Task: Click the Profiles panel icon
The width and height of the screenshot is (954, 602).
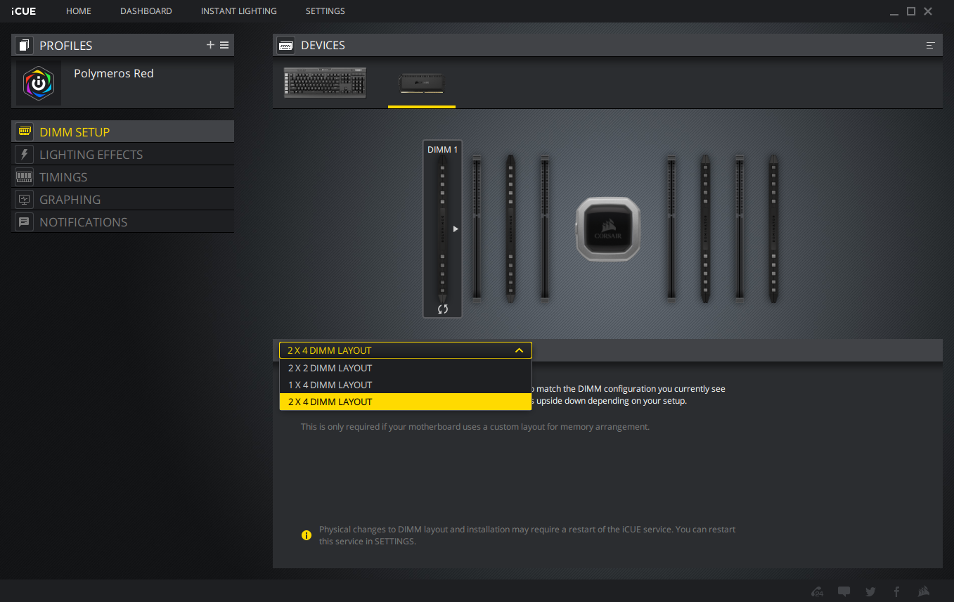Action: pos(24,46)
